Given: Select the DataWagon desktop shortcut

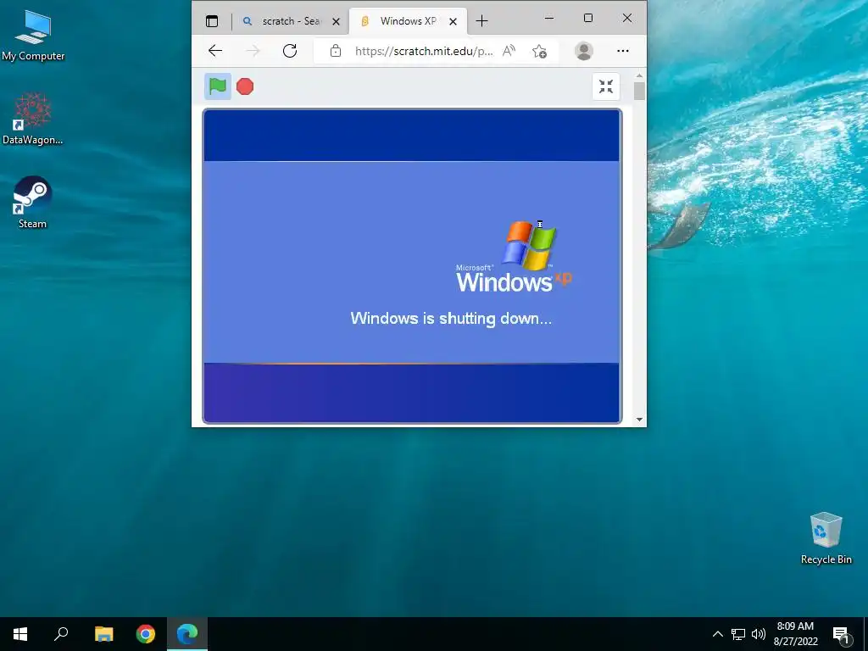Looking at the screenshot, I should coord(33,119).
